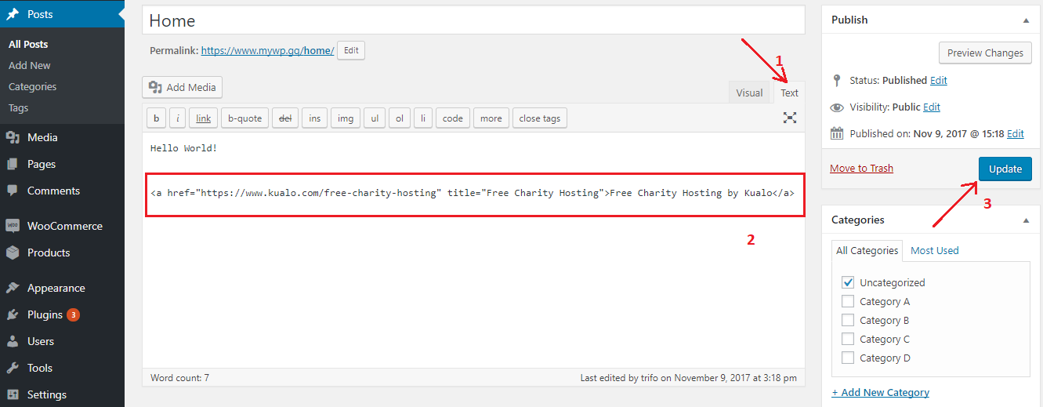Check the Category B checkbox
The image size is (1043, 407).
click(847, 320)
